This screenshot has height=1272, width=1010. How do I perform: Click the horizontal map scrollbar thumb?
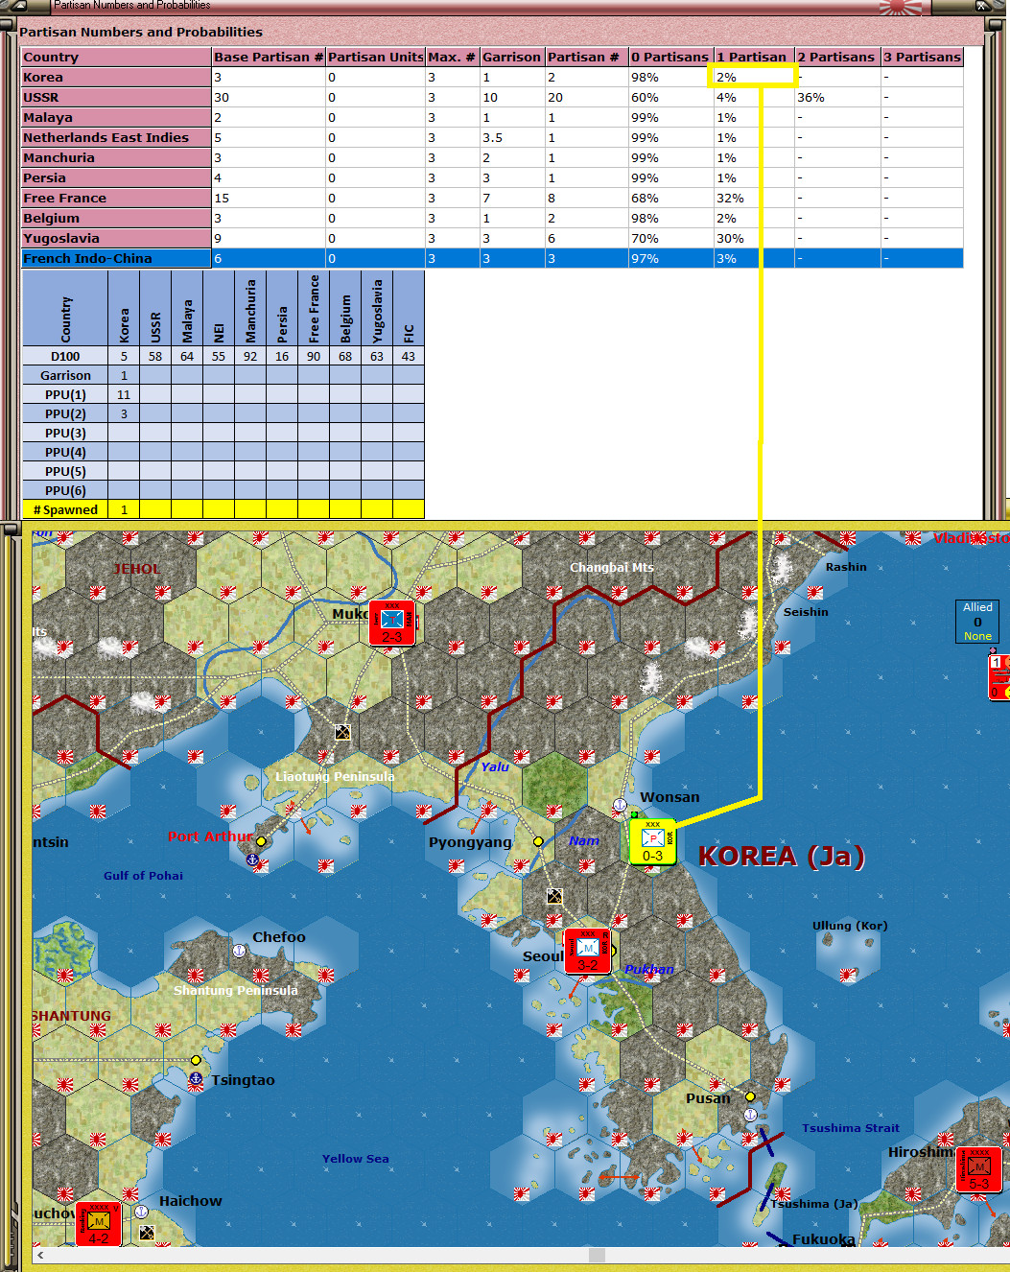[597, 1255]
